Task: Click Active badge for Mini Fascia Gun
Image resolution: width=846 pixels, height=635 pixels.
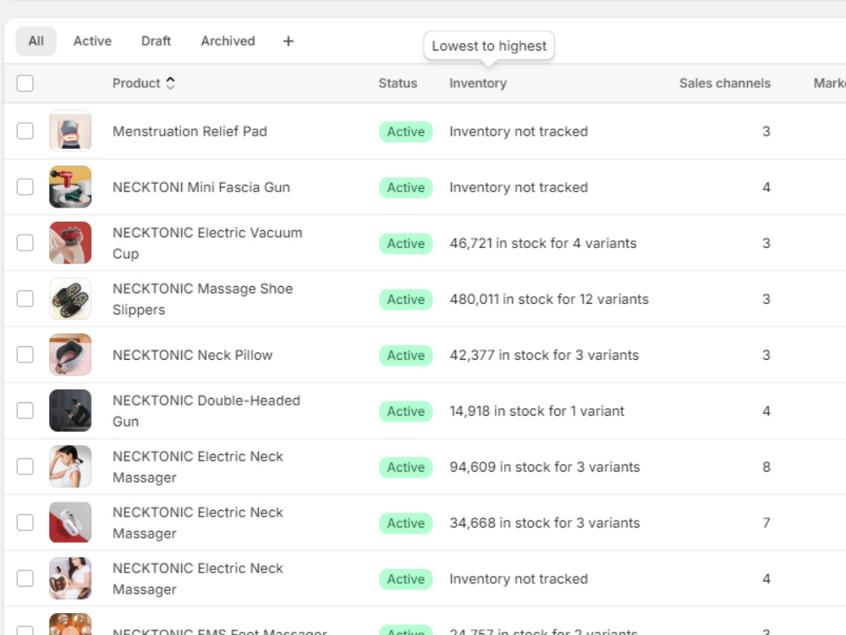Action: [406, 187]
